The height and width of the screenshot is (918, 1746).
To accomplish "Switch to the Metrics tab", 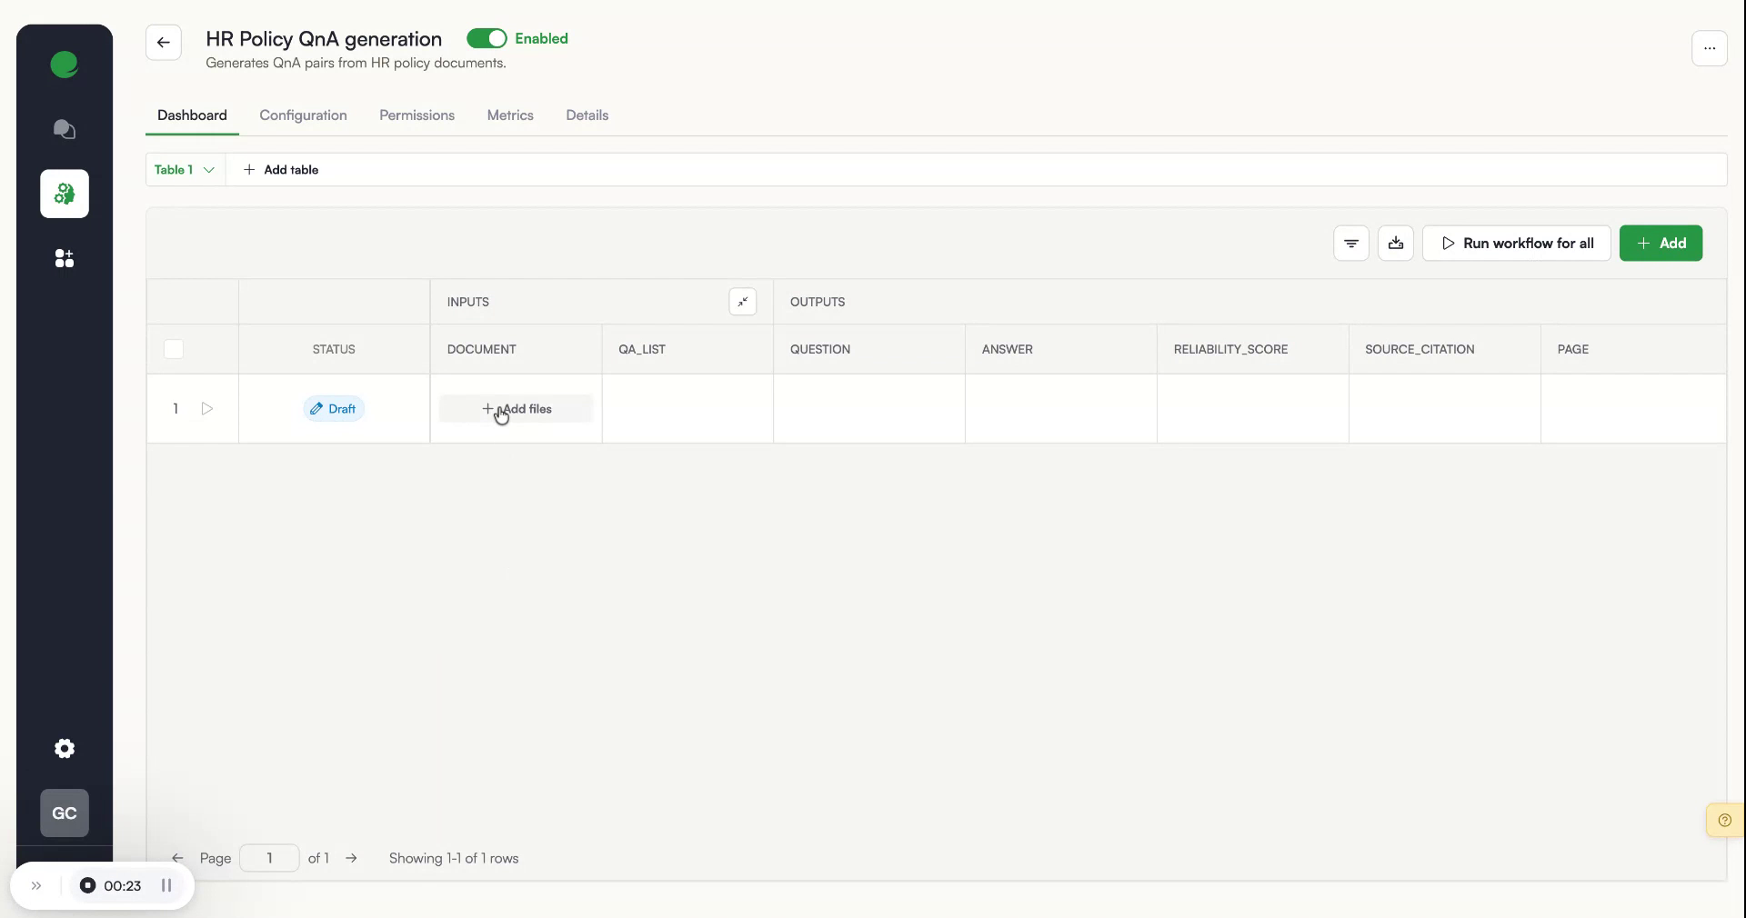I will pyautogui.click(x=510, y=115).
